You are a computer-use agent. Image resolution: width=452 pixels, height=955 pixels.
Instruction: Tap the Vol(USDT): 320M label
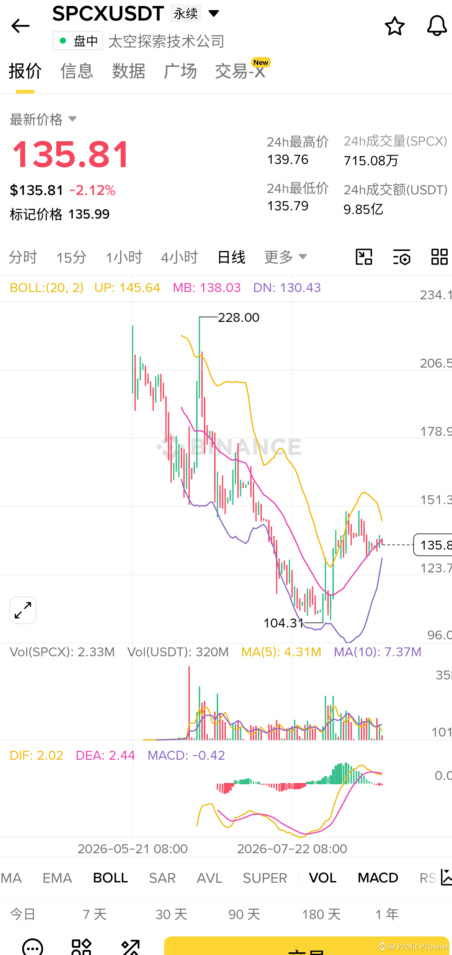click(x=178, y=652)
